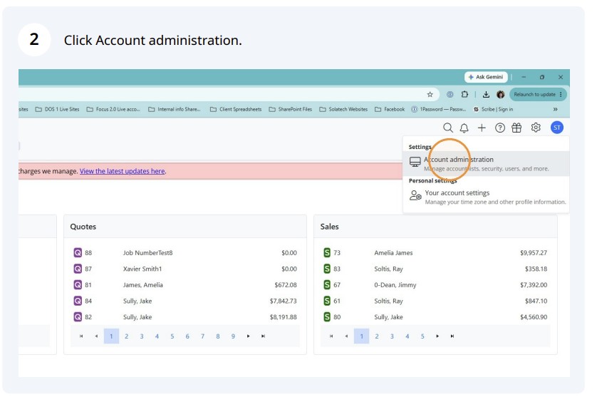Image resolution: width=602 pixels, height=397 pixels.
Task: Open sale 83 Soltis, Ray
Action: pos(435,269)
